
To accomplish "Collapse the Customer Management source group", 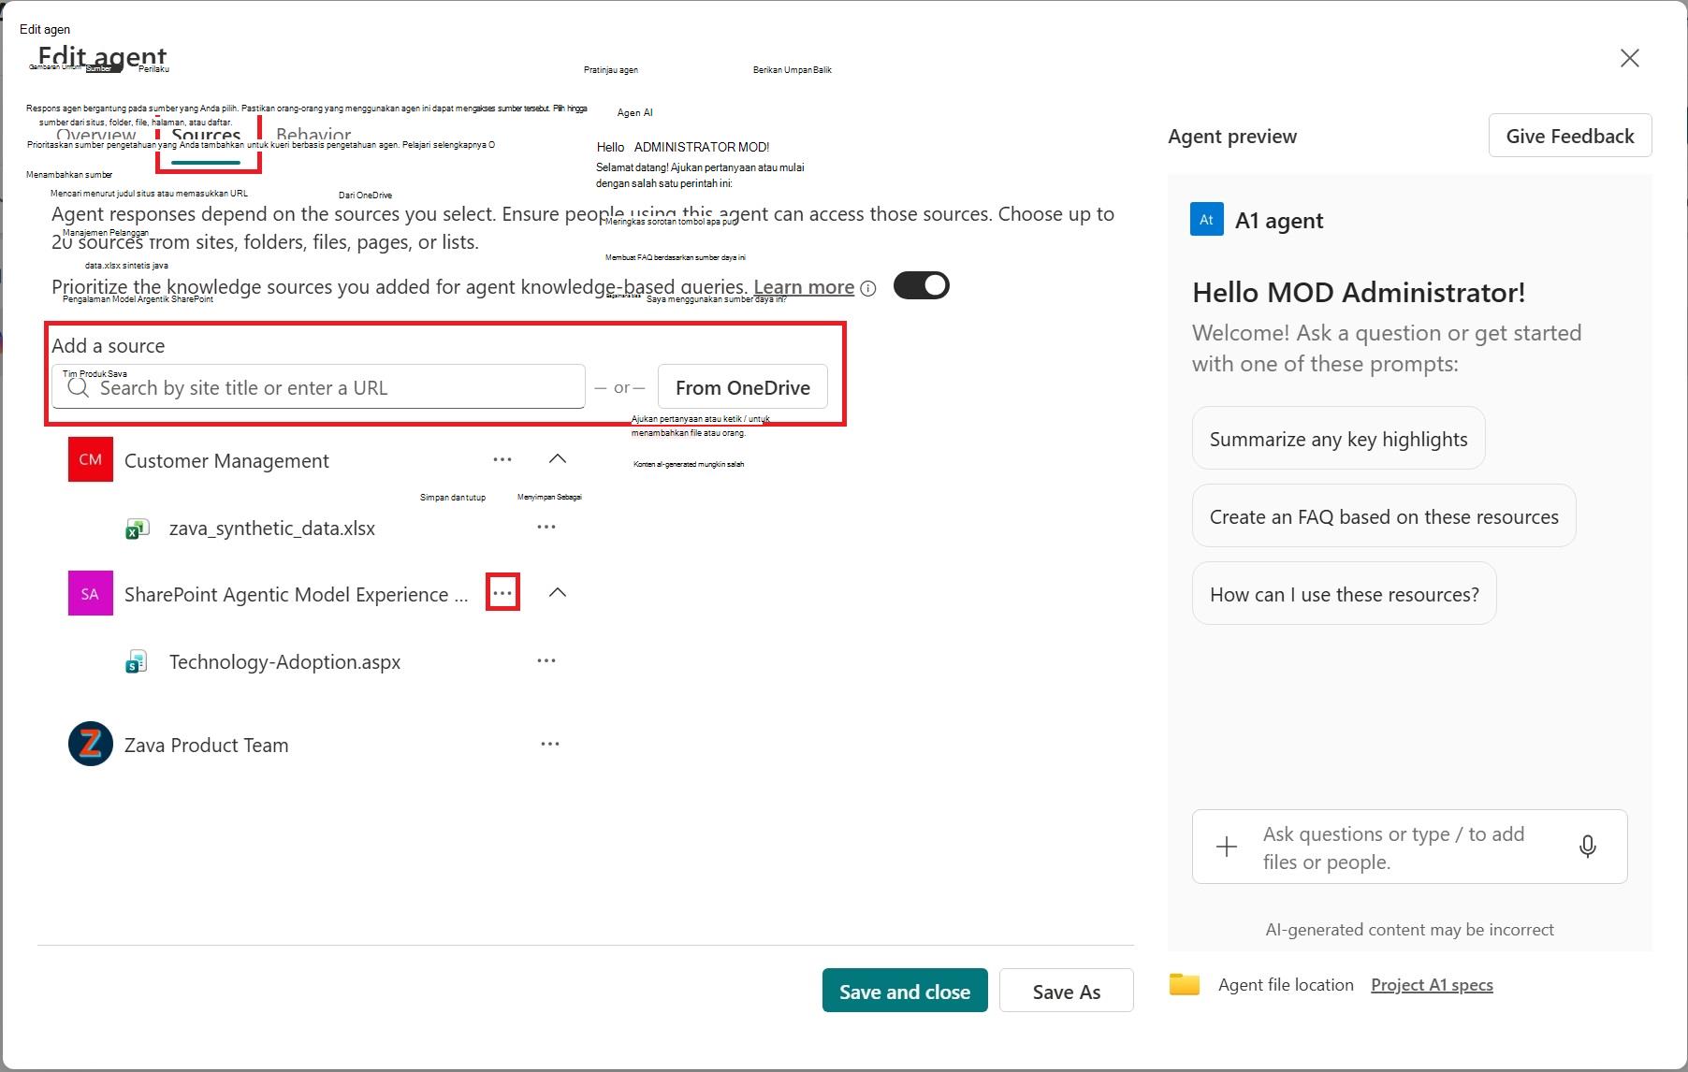I will point(558,458).
